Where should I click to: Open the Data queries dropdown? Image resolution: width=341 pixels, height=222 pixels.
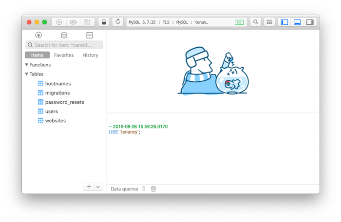click(x=128, y=189)
